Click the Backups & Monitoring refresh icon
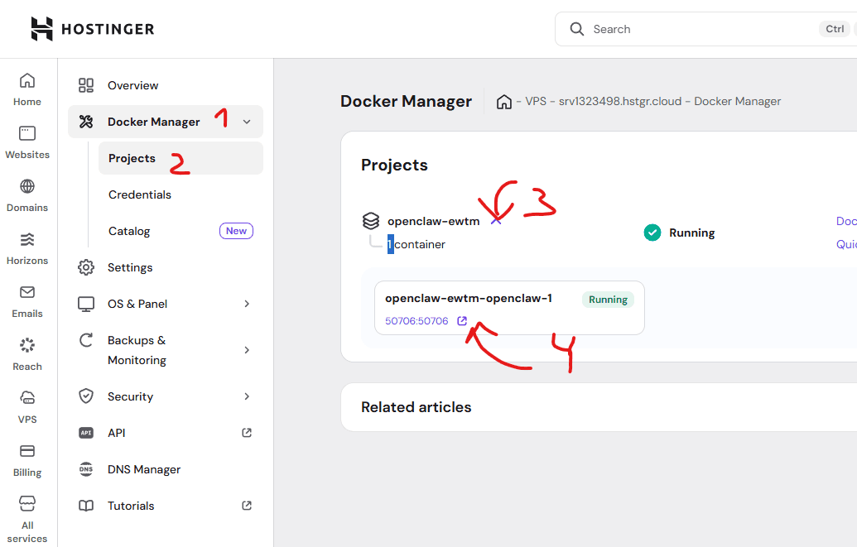Viewport: 857px width, 547px height. click(x=86, y=340)
